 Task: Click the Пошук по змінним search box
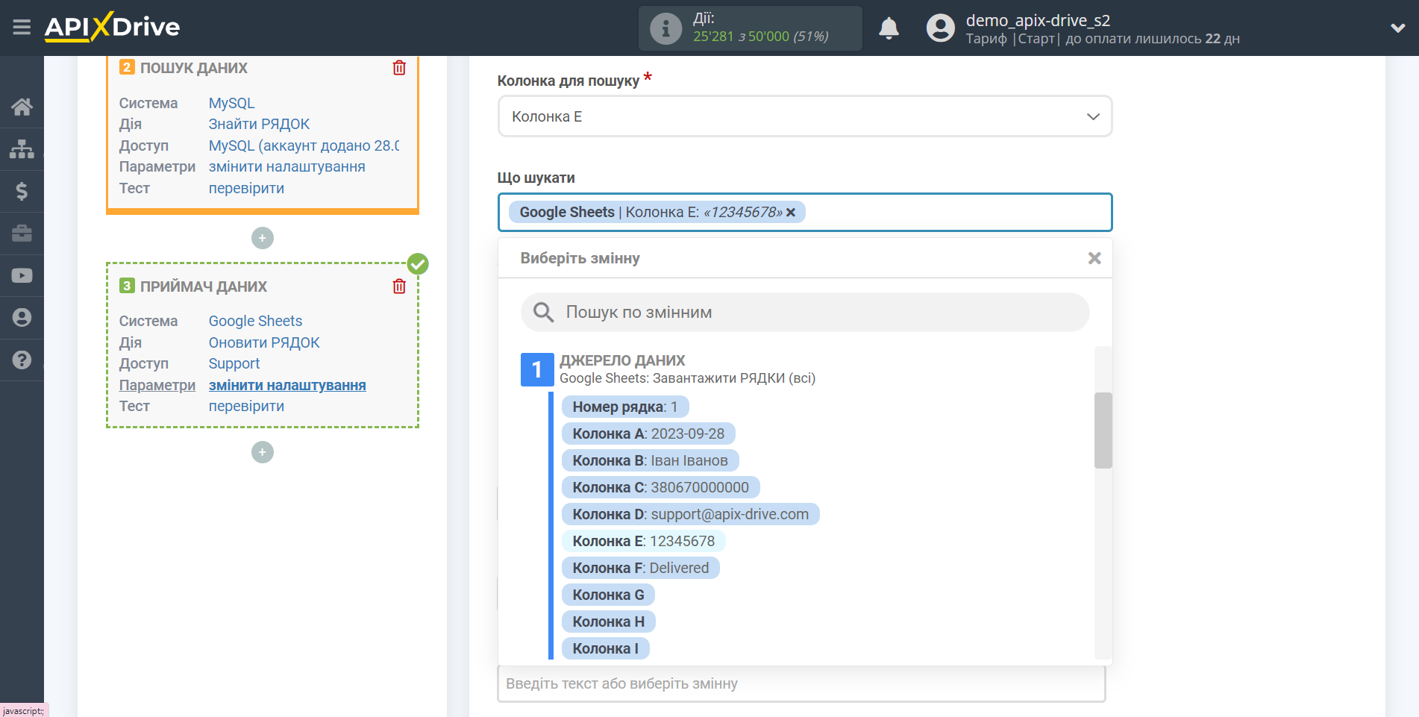805,312
